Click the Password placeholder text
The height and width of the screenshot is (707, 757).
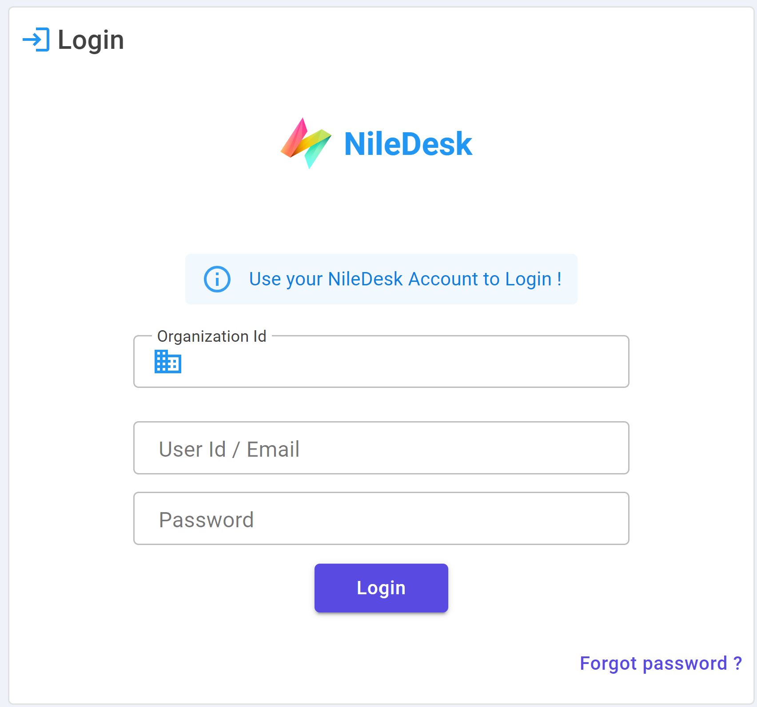click(207, 520)
